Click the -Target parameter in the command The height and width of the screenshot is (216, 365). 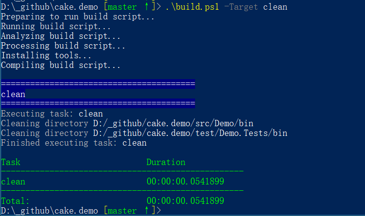point(241,7)
